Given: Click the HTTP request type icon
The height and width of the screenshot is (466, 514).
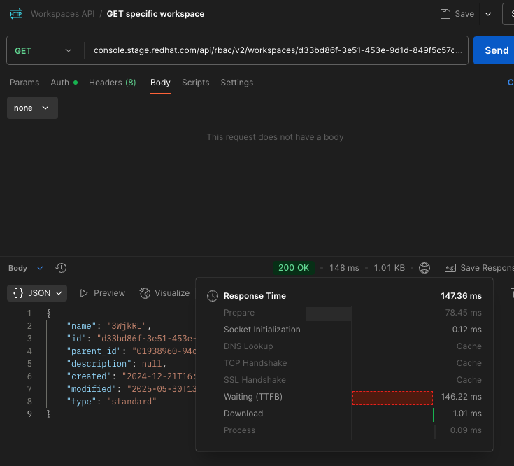Looking at the screenshot, I should click(15, 14).
